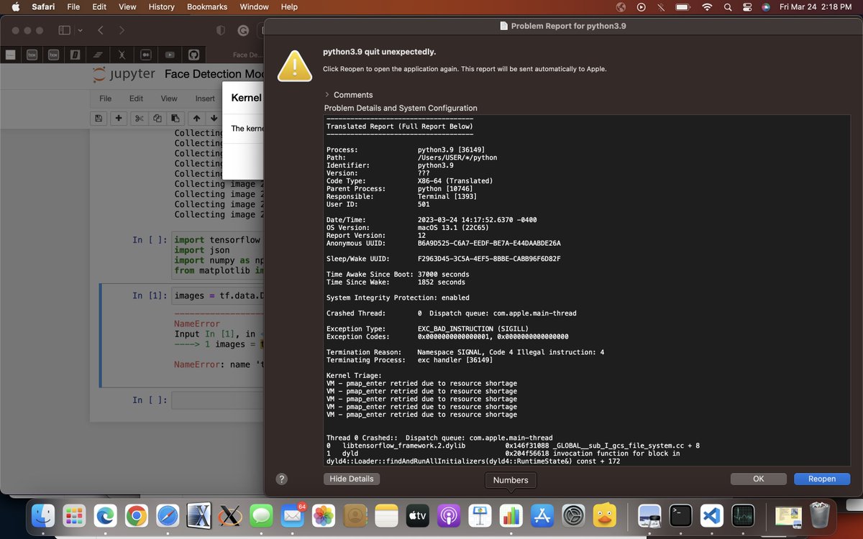Expand the Comments disclosure section
Image resolution: width=863 pixels, height=539 pixels.
tap(327, 95)
